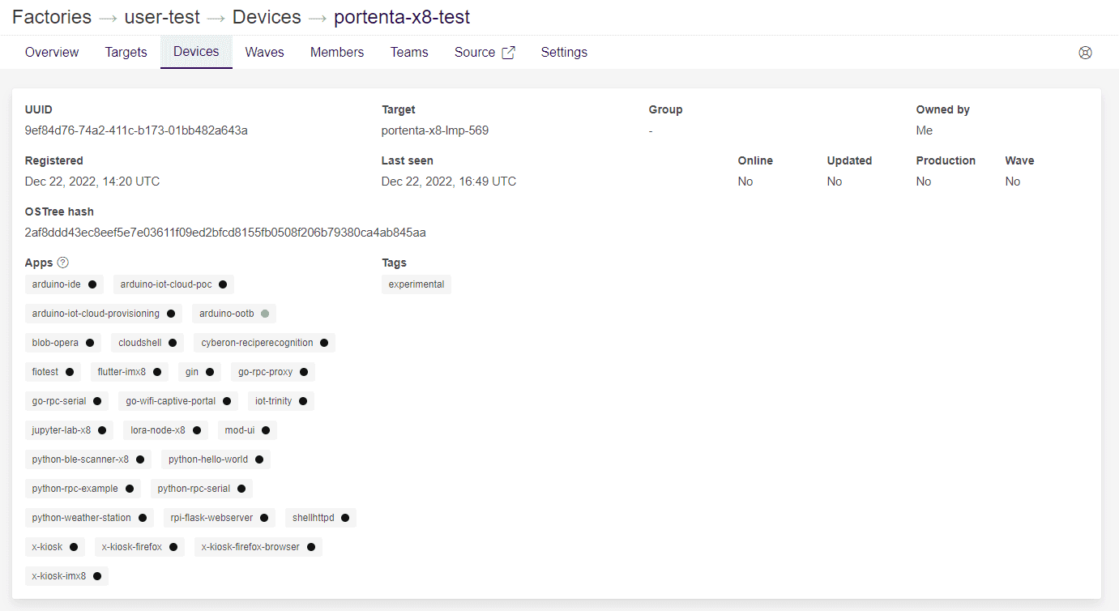Click the OSTree hash string
The image size is (1119, 611).
(x=225, y=233)
